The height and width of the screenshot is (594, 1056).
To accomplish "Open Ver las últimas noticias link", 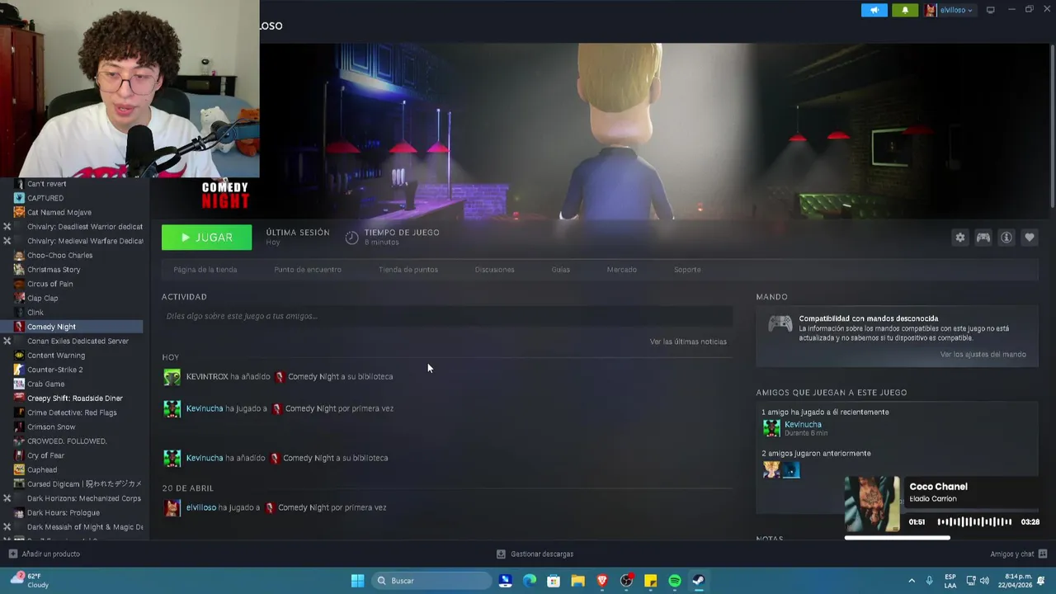I will point(688,342).
